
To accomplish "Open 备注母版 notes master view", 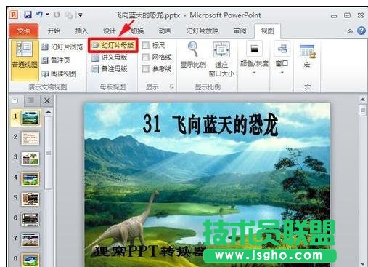I will click(x=110, y=69).
